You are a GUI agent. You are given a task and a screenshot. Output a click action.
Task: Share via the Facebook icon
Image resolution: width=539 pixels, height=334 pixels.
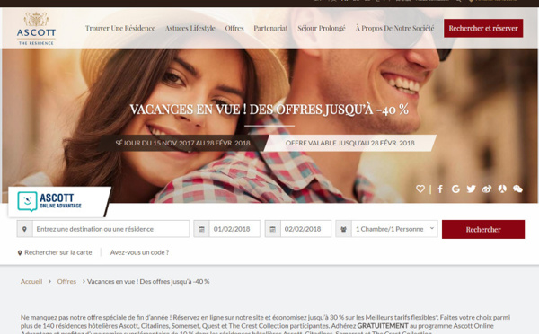[x=440, y=189]
